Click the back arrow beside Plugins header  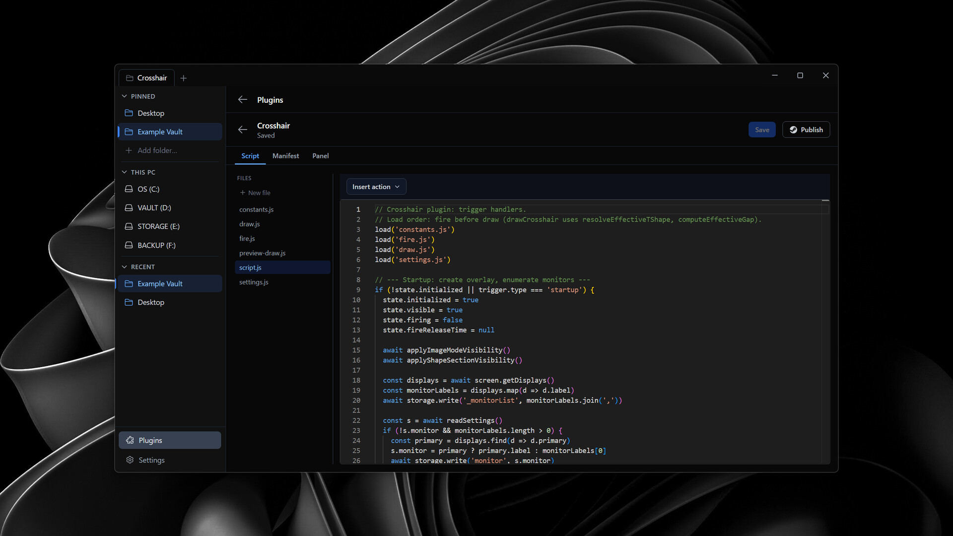coord(243,100)
